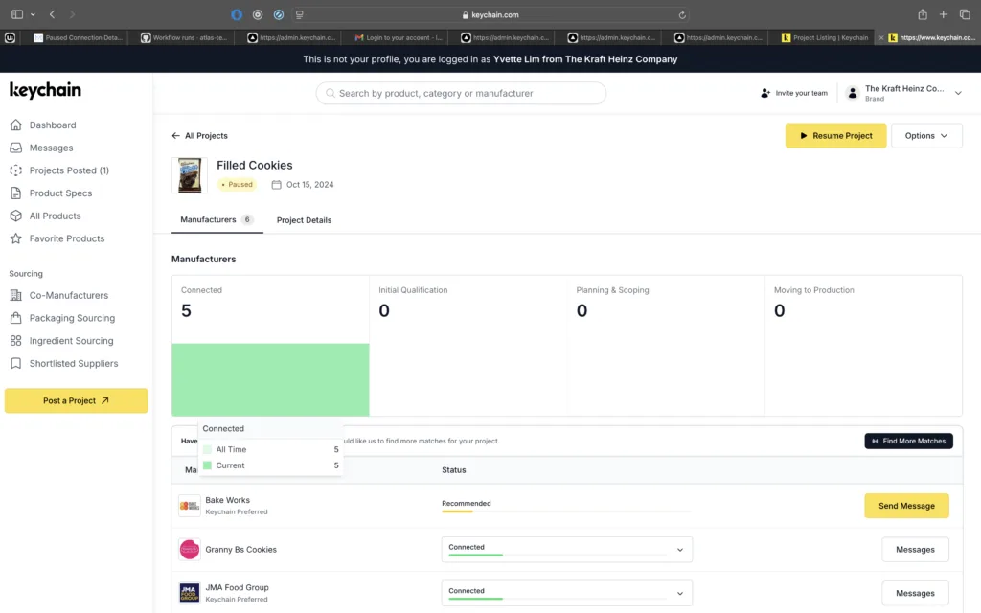
Task: Go back to All Projects
Action: coord(200,136)
